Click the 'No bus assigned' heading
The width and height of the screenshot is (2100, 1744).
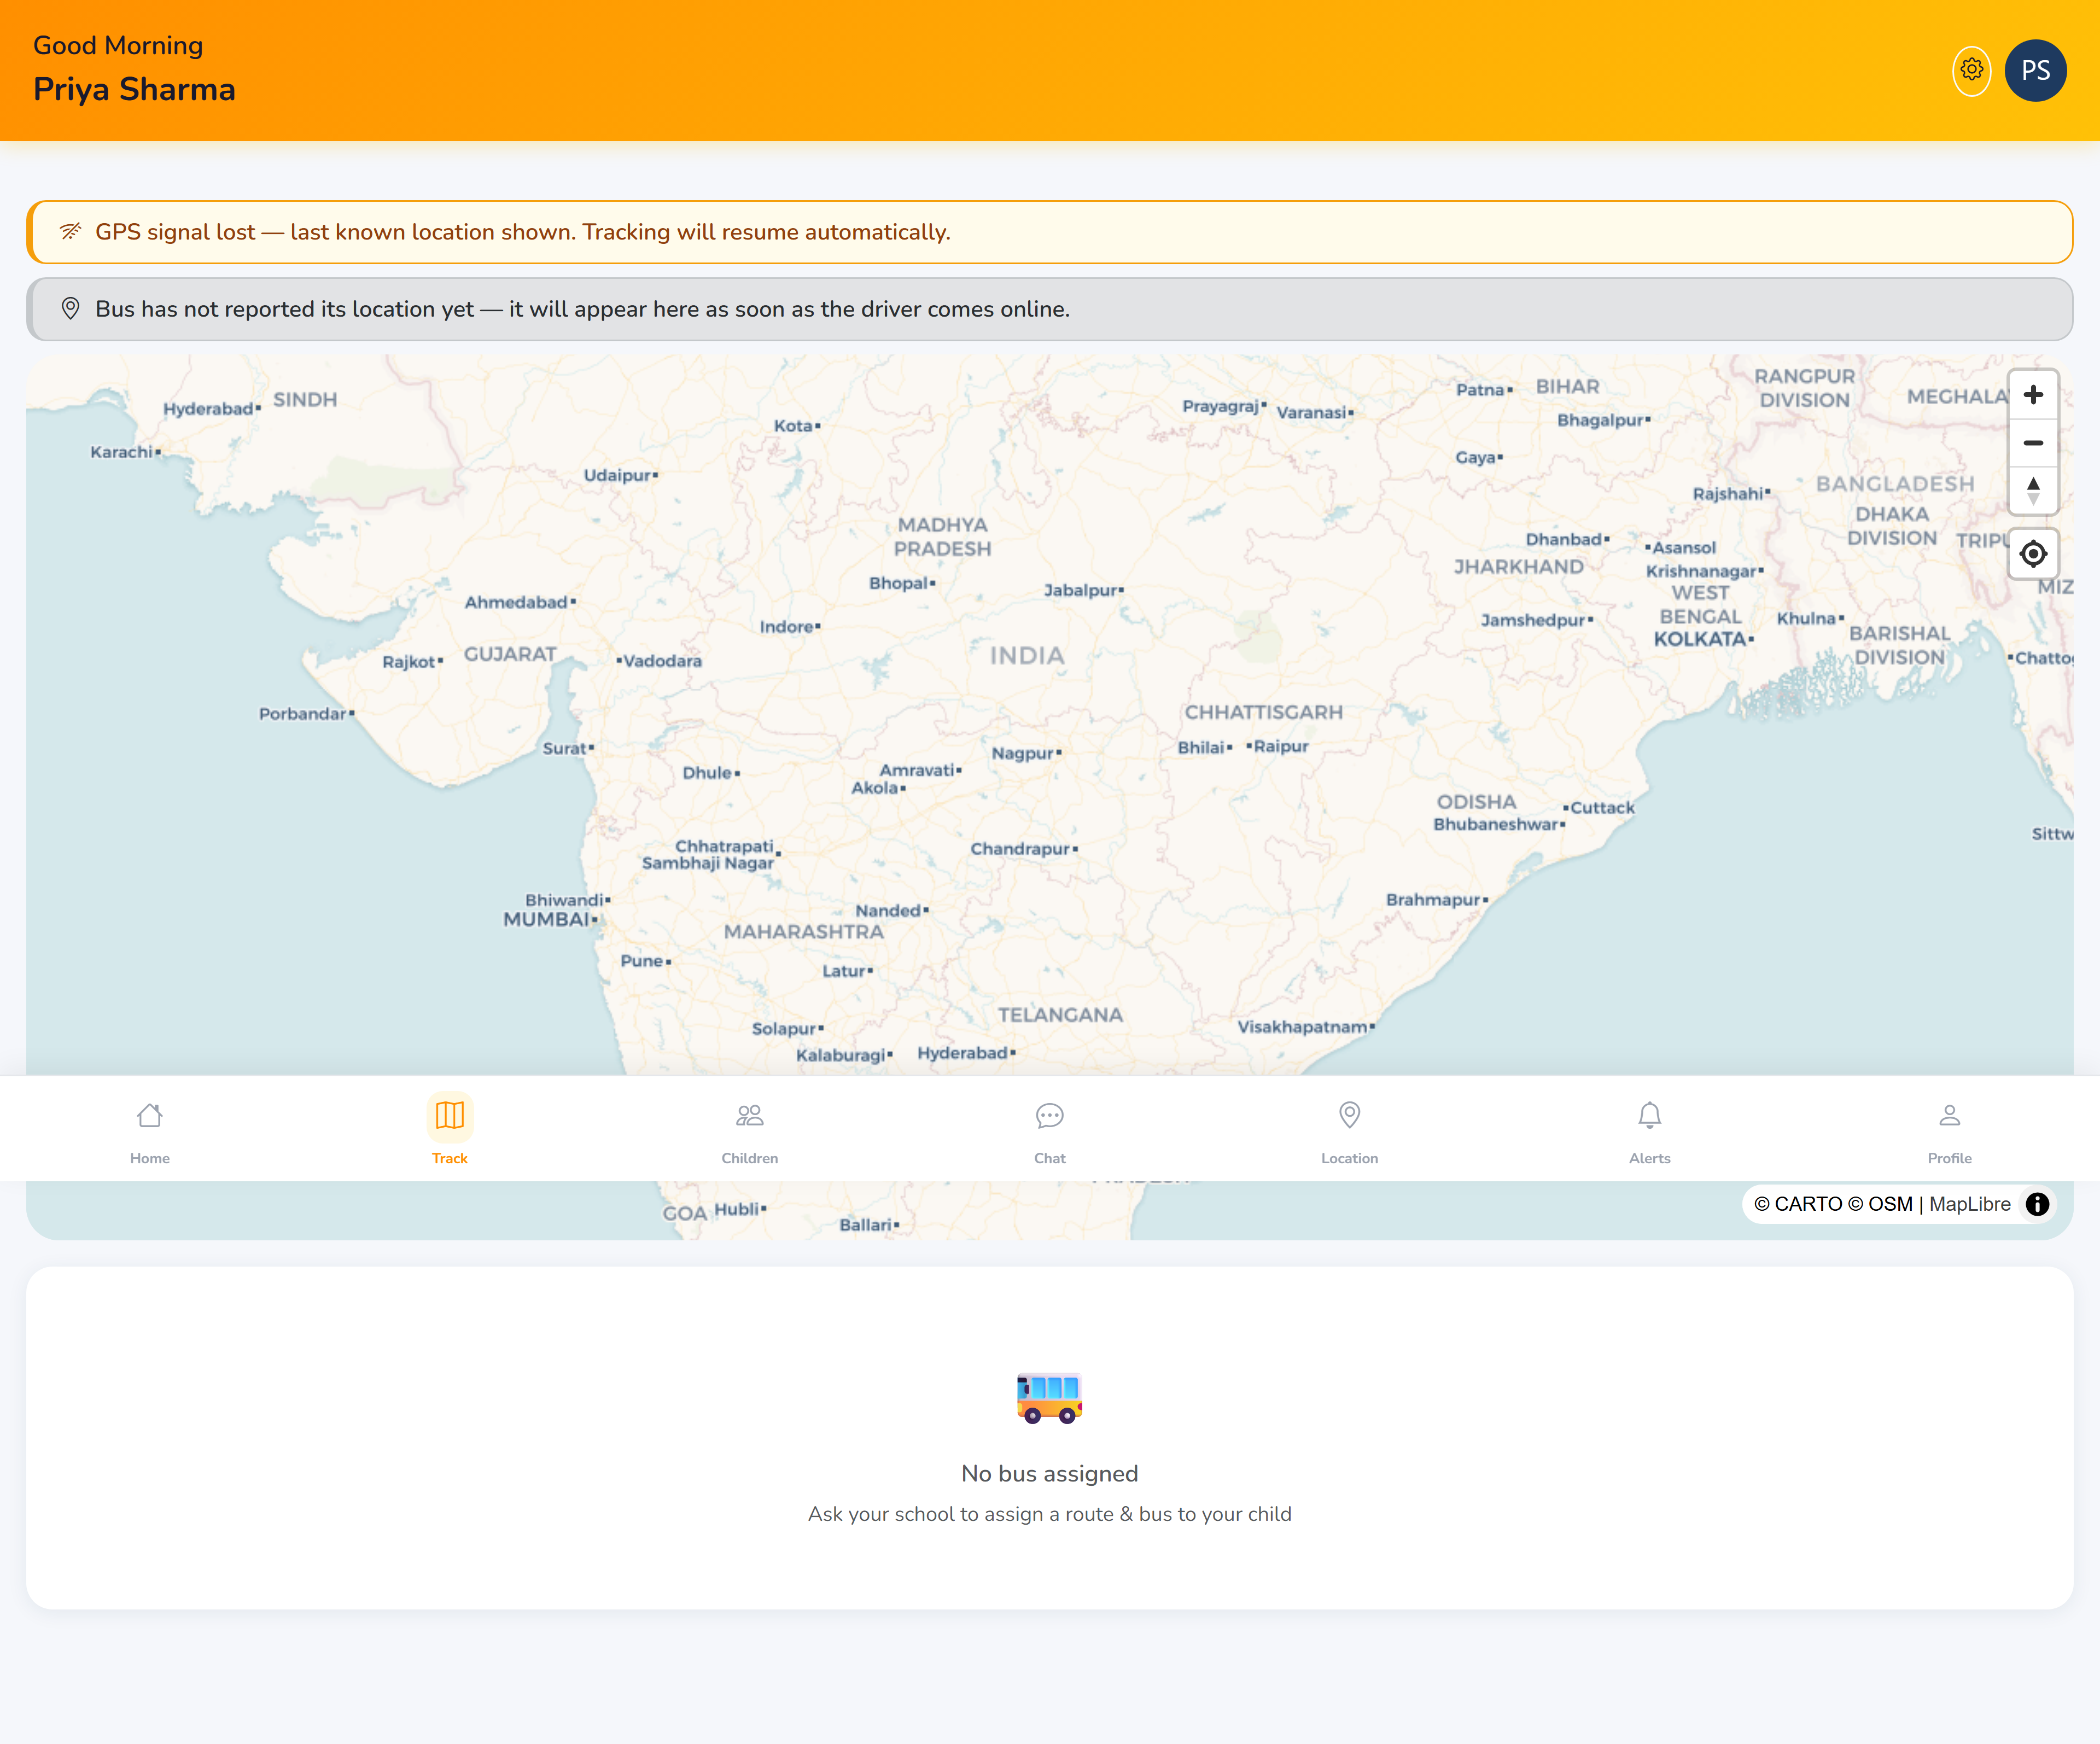pos(1049,1473)
